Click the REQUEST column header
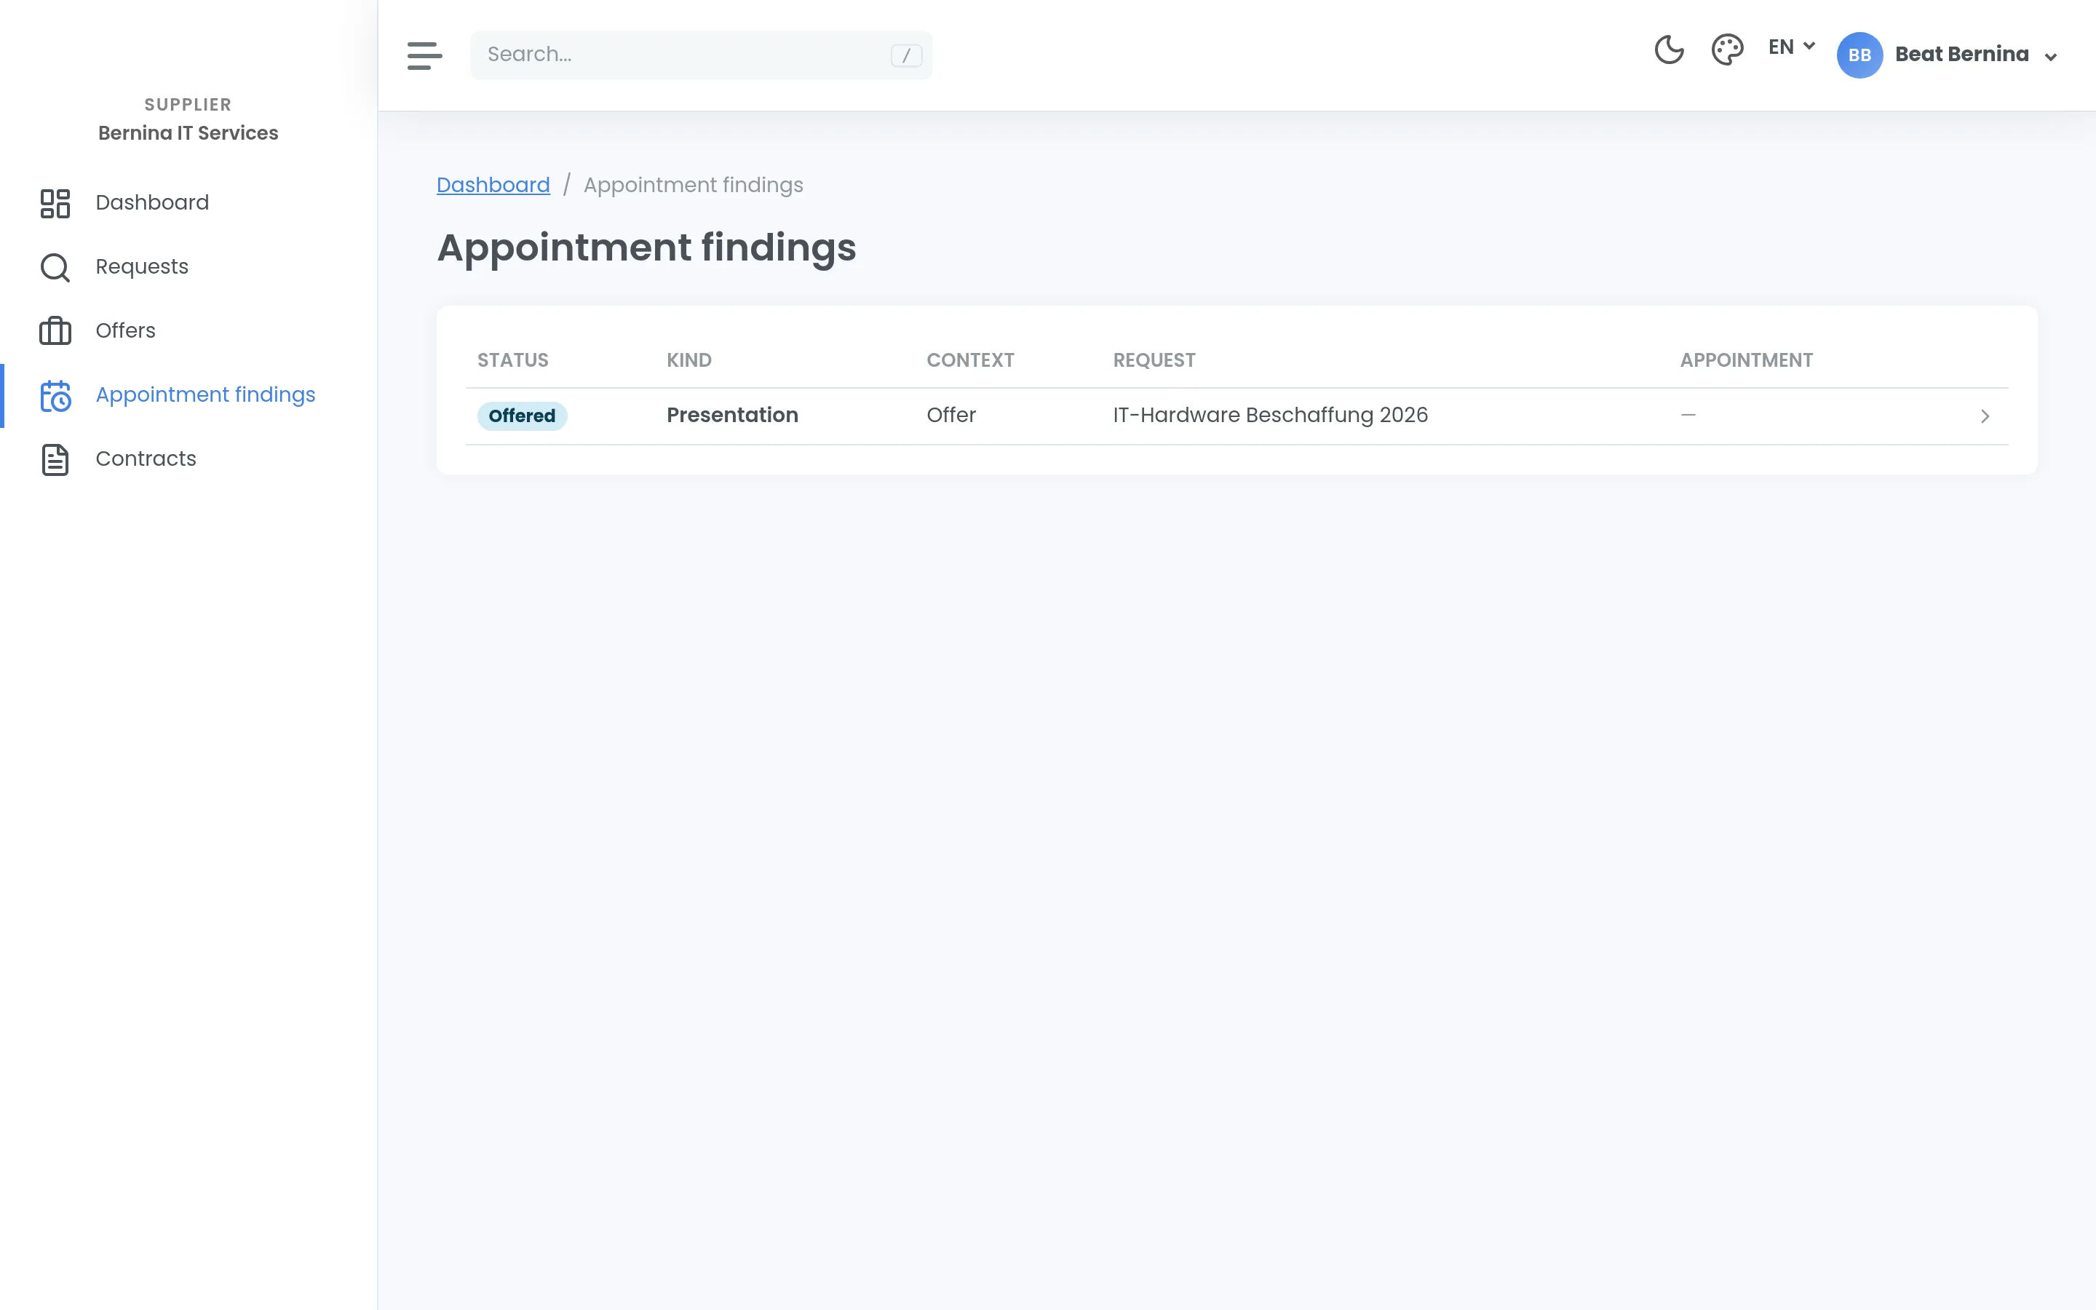Screen dimensions: 2096x1310 tap(1154, 360)
